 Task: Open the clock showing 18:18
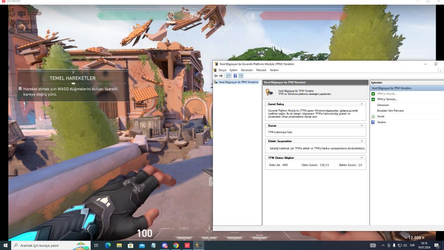pos(424,245)
